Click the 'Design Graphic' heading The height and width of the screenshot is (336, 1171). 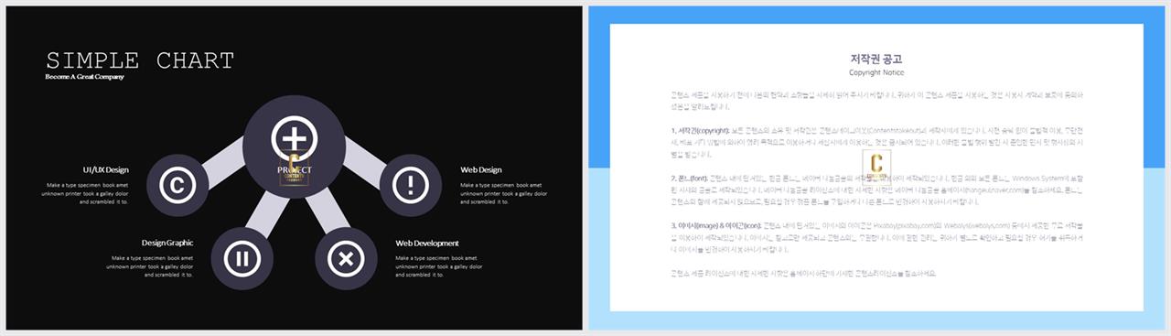167,243
